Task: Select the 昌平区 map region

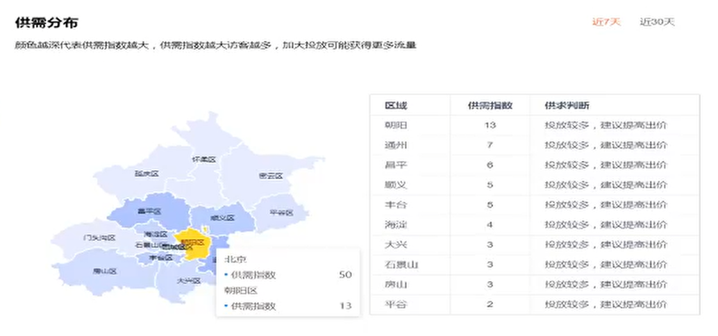Action: [x=149, y=212]
